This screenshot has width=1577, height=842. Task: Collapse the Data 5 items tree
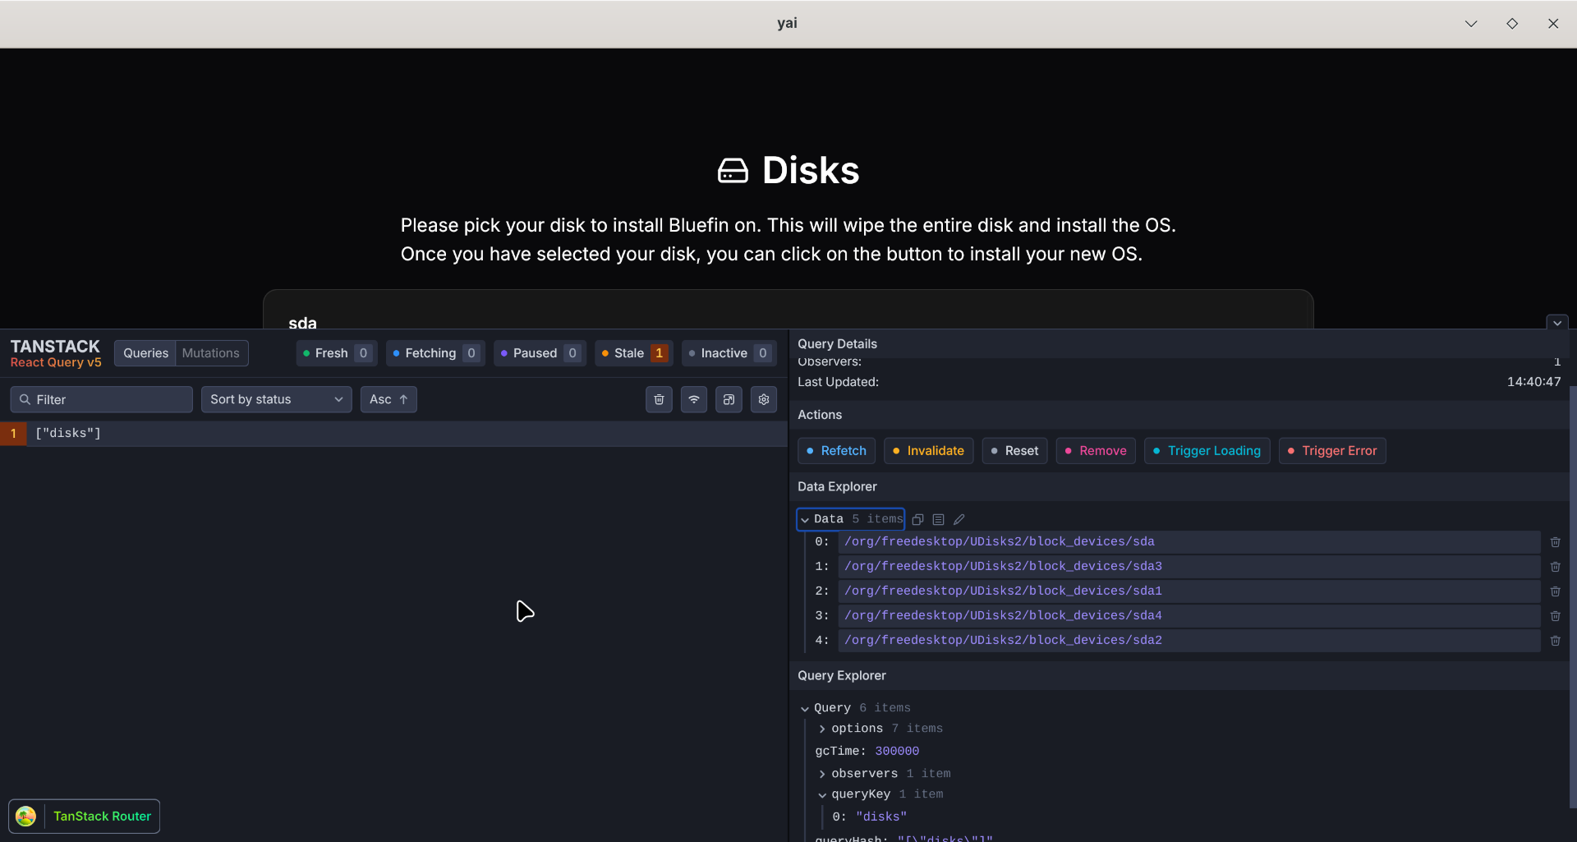850,519
